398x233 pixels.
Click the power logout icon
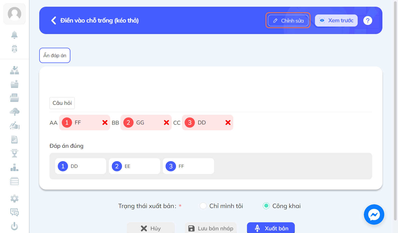click(15, 226)
